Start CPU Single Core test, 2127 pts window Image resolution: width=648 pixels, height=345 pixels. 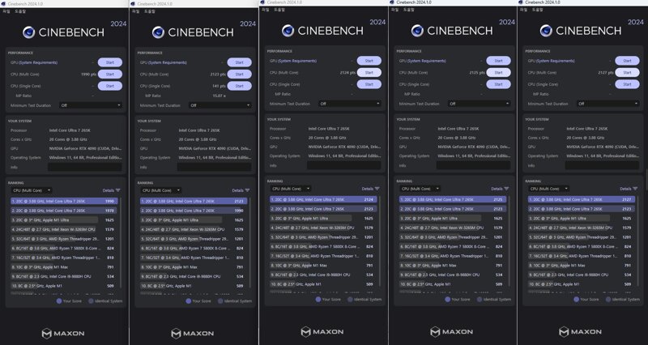[x=627, y=84]
